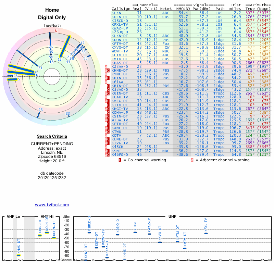The image size is (274, 263).
Task: Click the K23AA-D callsign in the table
Action: [120, 66]
